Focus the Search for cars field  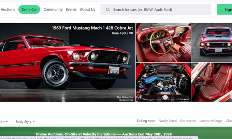pyautogui.click(x=156, y=10)
